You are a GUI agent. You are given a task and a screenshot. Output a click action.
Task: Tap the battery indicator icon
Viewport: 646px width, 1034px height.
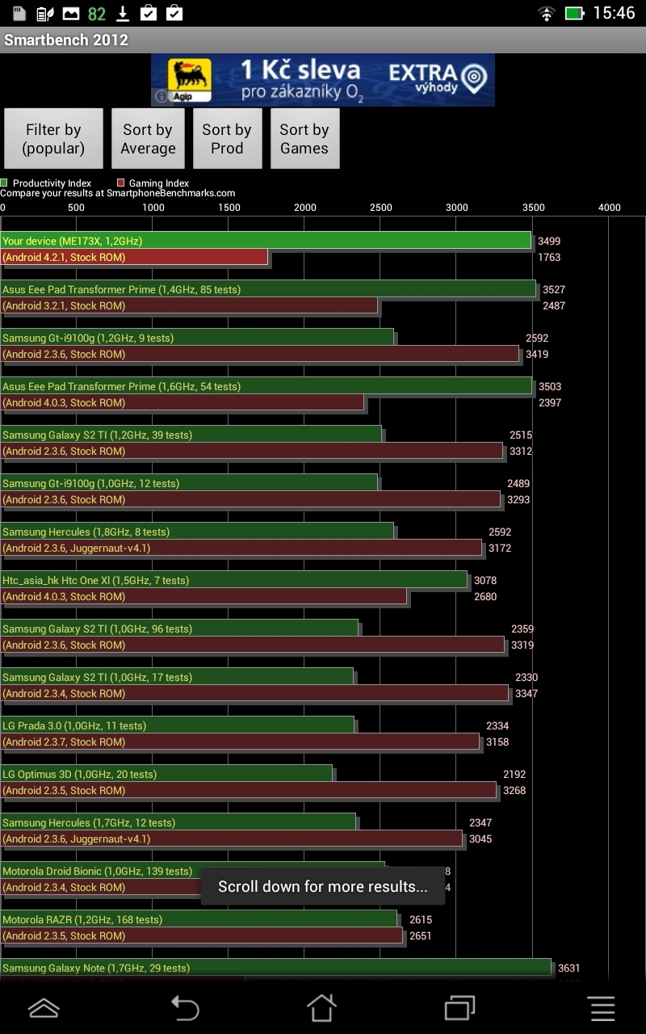(x=574, y=14)
